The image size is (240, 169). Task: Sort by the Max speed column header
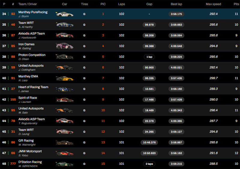(x=213, y=4)
